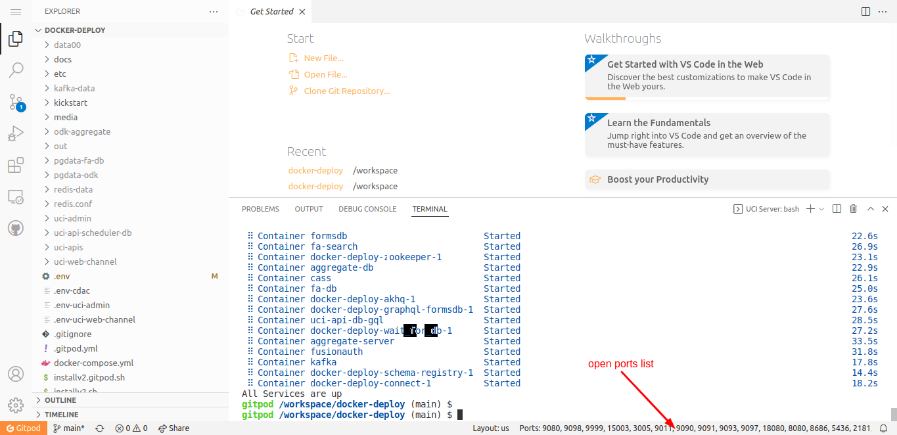The height and width of the screenshot is (435, 897).
Task: Split the terminal pane
Action: click(837, 209)
